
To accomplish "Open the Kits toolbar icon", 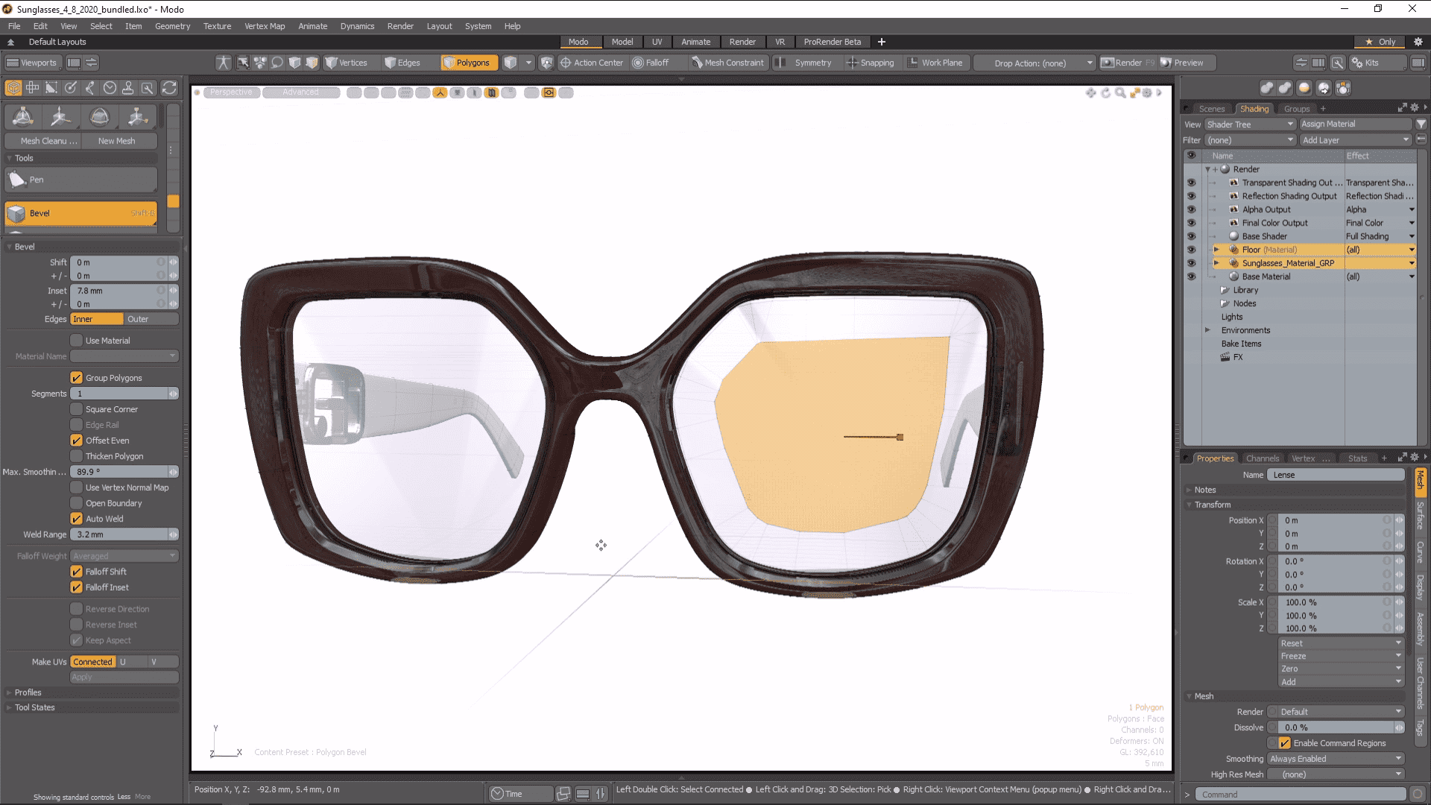I will point(1365,63).
